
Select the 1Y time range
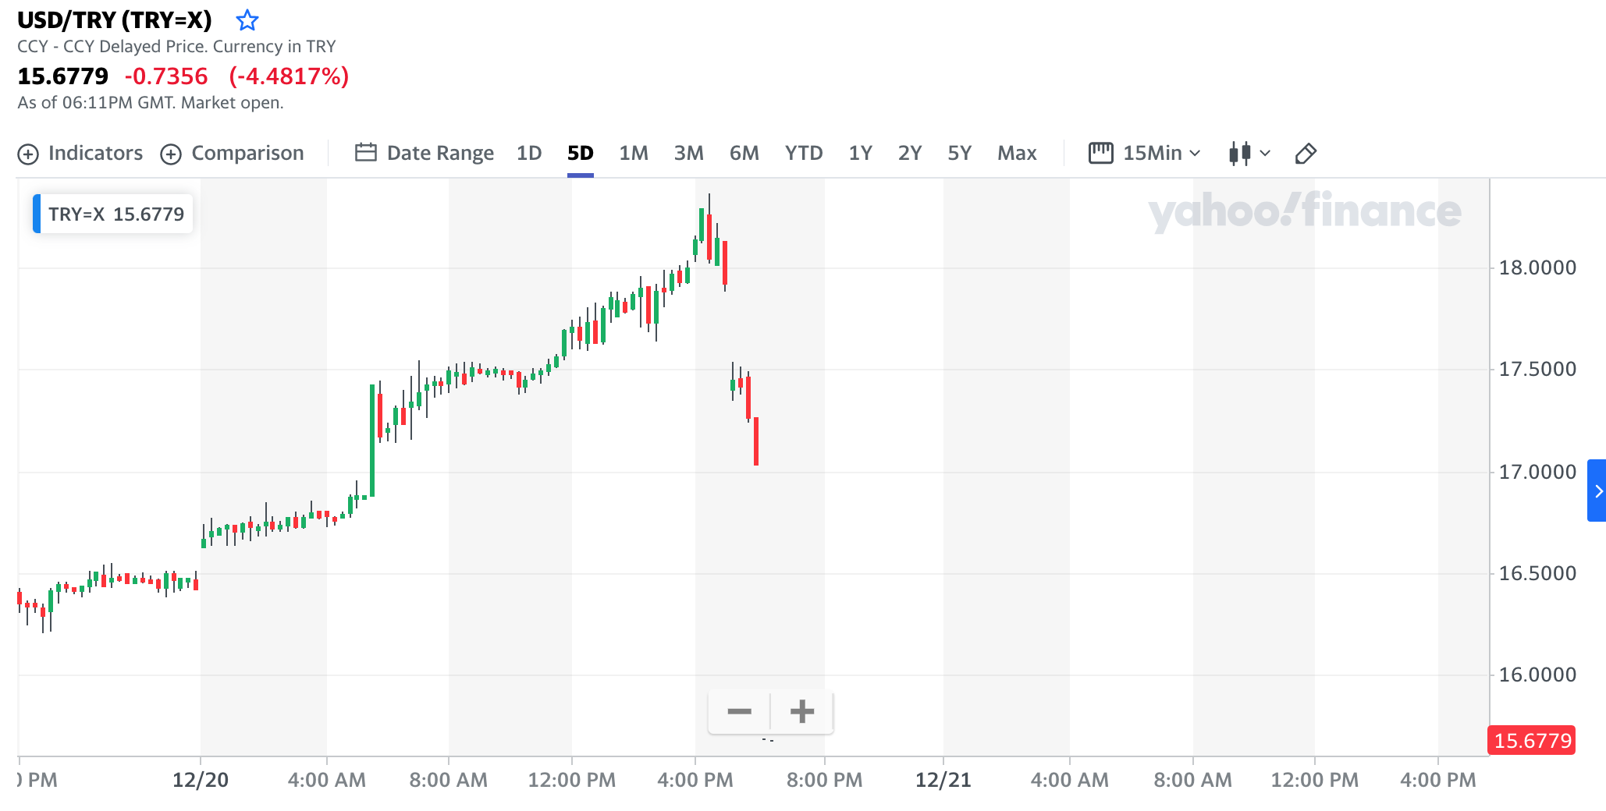[x=860, y=153]
